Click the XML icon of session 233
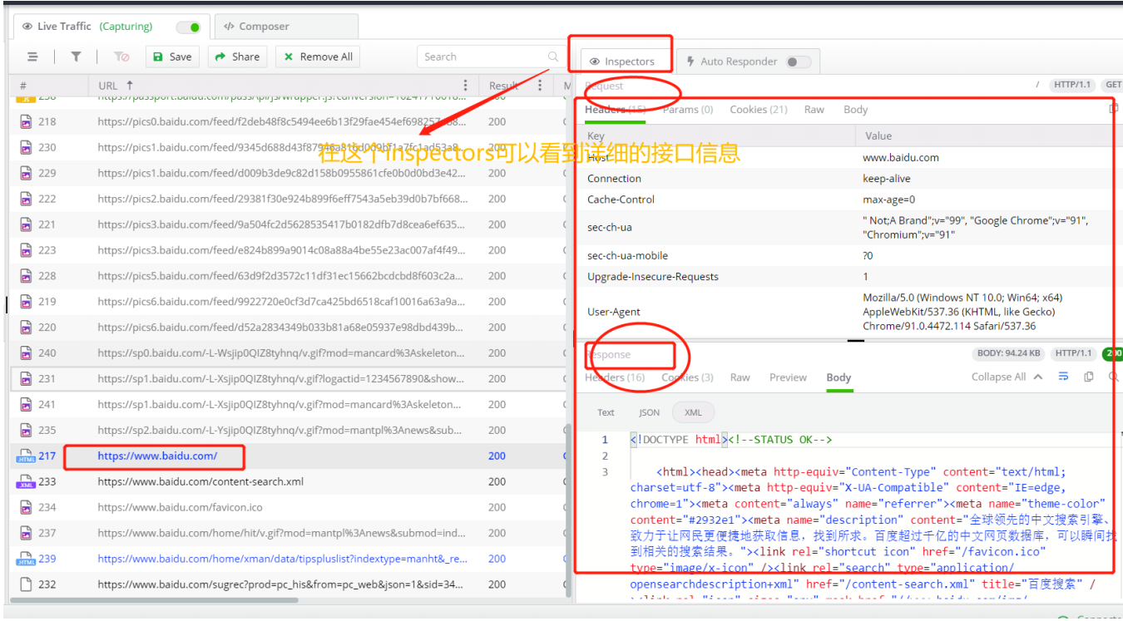Screen dimensions: 1123x621 tap(25, 482)
